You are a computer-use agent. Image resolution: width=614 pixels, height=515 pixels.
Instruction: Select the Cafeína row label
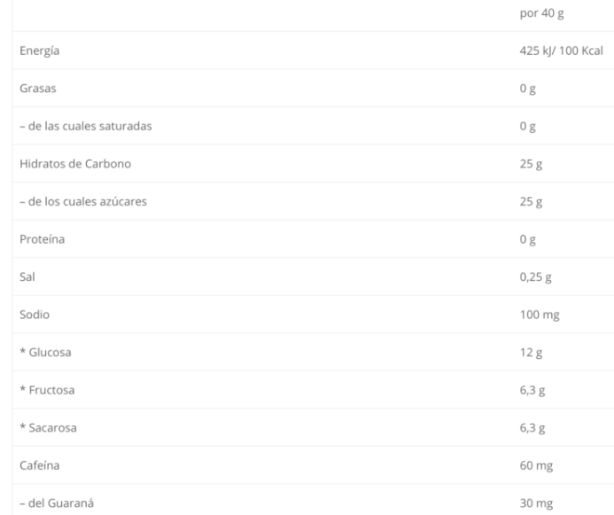point(40,465)
